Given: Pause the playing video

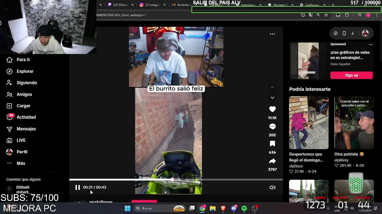Looking at the screenshot, I should (x=78, y=187).
